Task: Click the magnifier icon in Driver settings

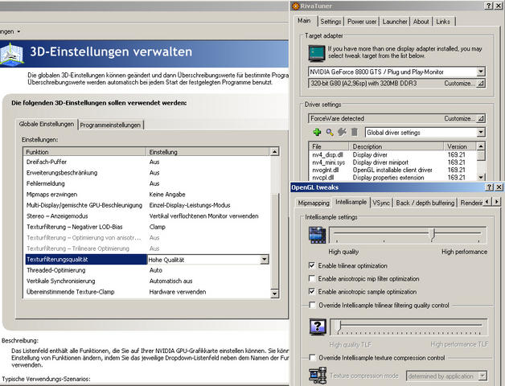Action: (330, 132)
